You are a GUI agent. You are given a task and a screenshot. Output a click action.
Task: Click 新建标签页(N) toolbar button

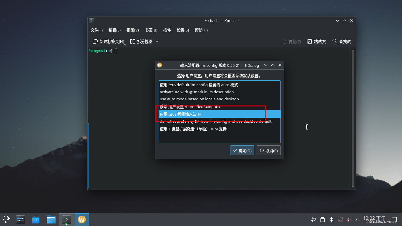108,41
